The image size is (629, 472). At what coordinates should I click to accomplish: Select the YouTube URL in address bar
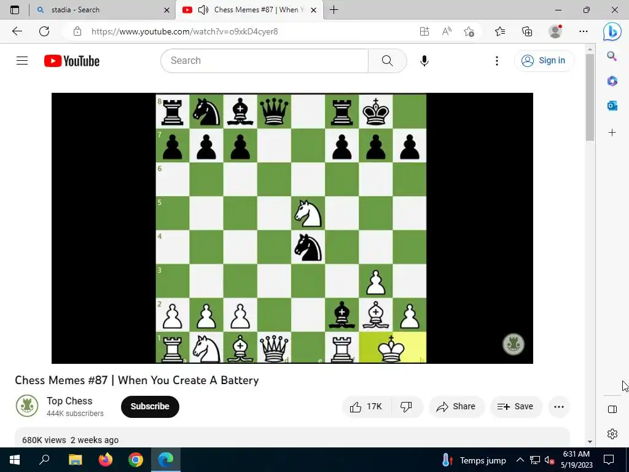tap(184, 32)
